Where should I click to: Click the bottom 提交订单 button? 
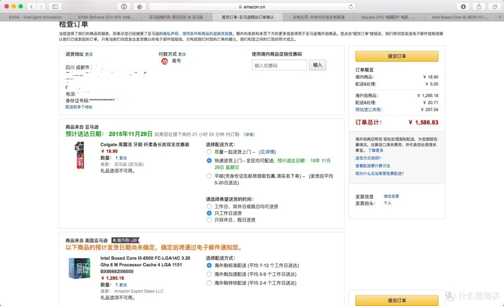click(397, 300)
